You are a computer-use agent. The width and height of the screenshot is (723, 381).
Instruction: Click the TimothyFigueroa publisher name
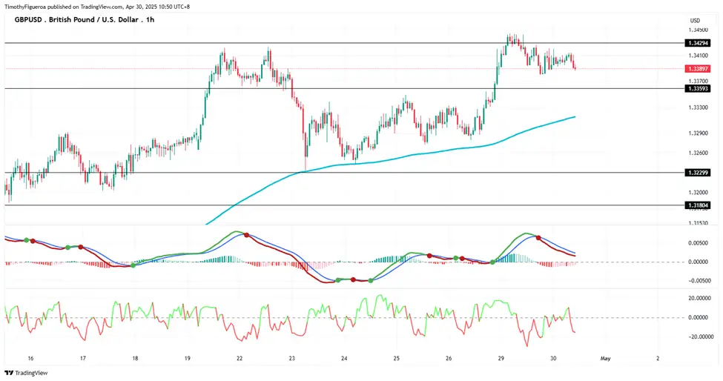[x=26, y=7]
